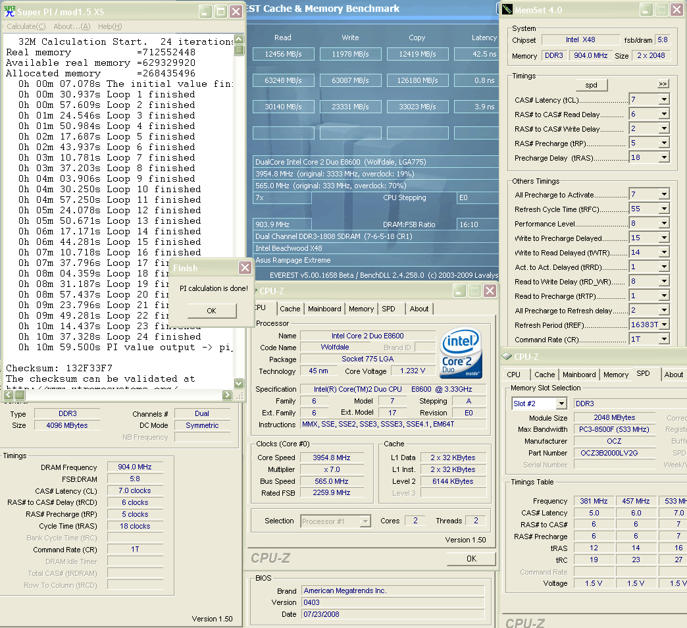
Task: Open RAS# Precharge (tRP) dropdown
Action: click(664, 143)
